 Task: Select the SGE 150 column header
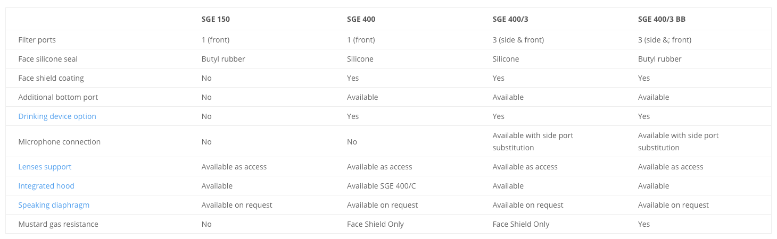(216, 19)
